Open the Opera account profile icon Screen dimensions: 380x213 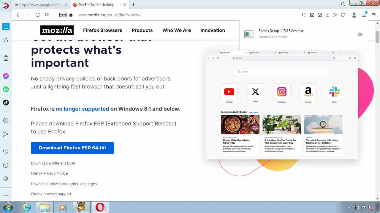354,15
